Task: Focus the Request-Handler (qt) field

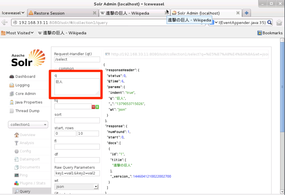Action: coord(77,59)
